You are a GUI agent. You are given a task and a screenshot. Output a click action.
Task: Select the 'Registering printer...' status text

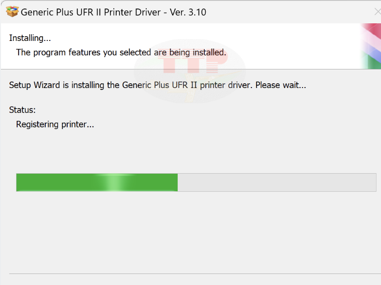click(x=55, y=124)
